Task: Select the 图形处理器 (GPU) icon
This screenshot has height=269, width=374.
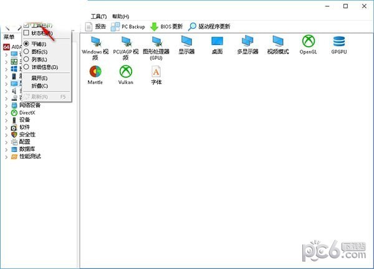Action: (x=156, y=48)
